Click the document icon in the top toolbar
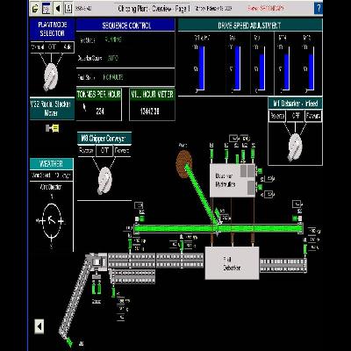Image resolution: width=351 pixels, height=351 pixels. pos(68,8)
